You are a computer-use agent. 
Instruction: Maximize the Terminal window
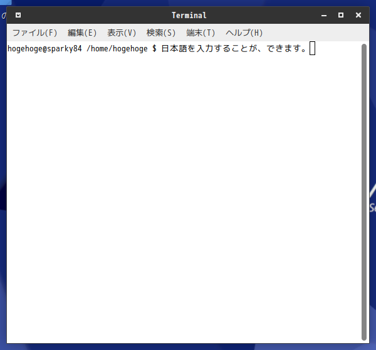pyautogui.click(x=341, y=15)
